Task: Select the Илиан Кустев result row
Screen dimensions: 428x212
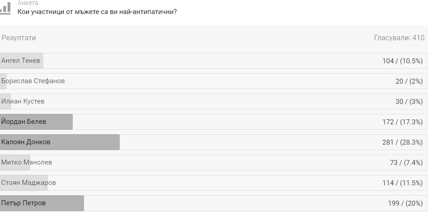Action: tap(214, 102)
